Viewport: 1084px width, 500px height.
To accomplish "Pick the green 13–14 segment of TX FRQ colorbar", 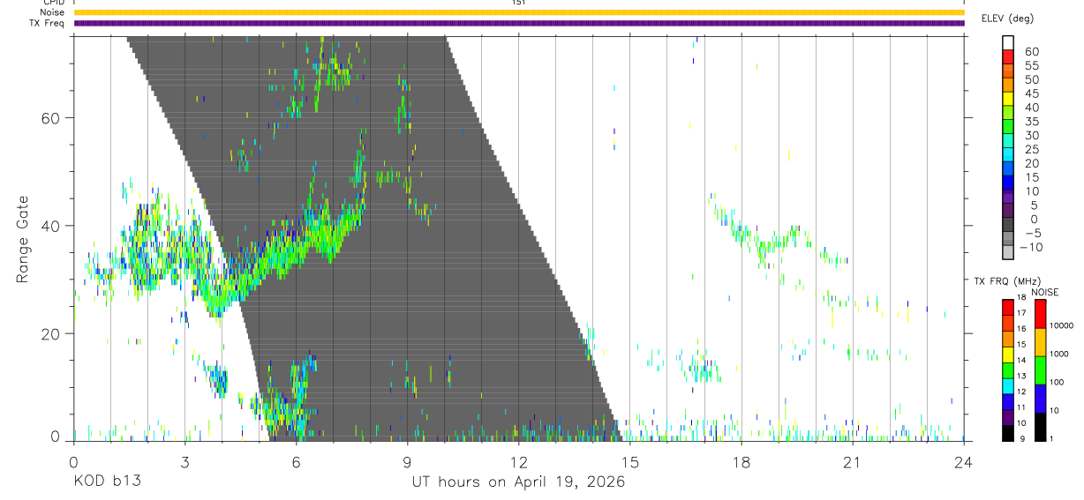I will (1008, 370).
